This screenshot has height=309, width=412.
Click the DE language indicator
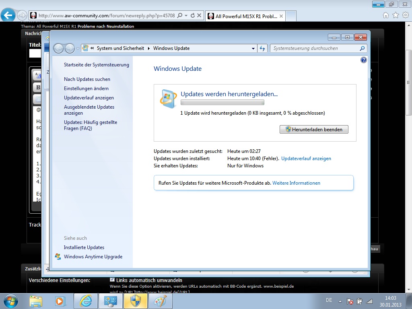coord(329,300)
